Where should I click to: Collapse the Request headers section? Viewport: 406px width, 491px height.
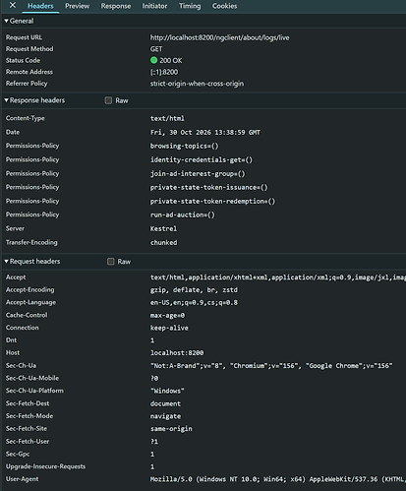(x=32, y=262)
